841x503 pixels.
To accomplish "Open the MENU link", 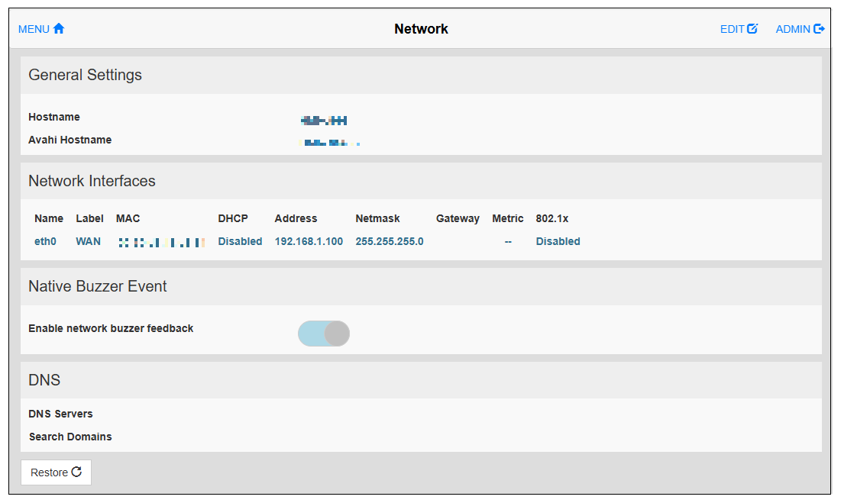I will coord(34,29).
